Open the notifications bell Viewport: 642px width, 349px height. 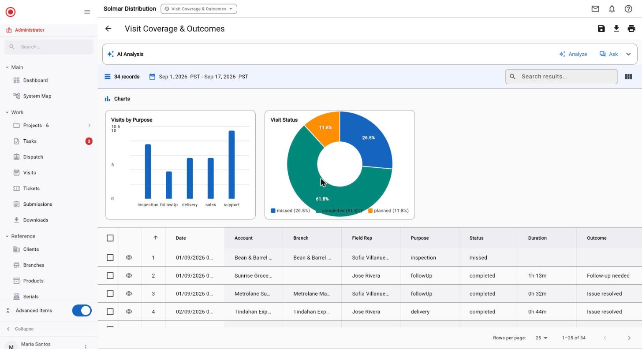tap(612, 9)
